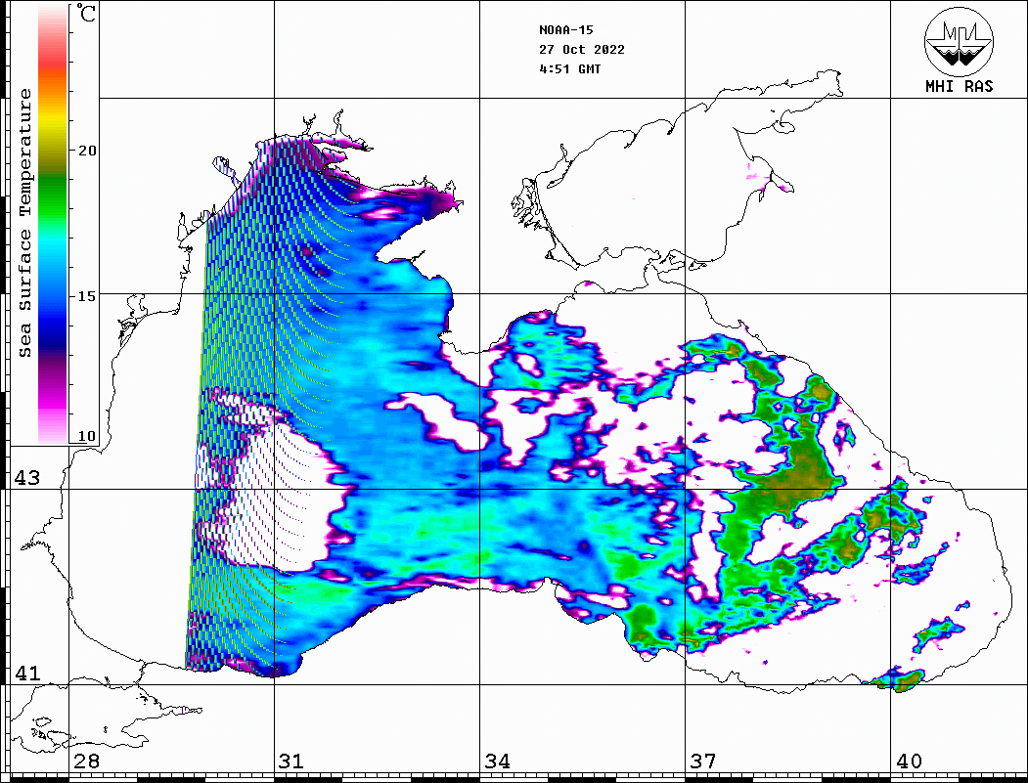The width and height of the screenshot is (1028, 783).
Task: Click the "15" tick label on the color scale
Action: [x=87, y=296]
